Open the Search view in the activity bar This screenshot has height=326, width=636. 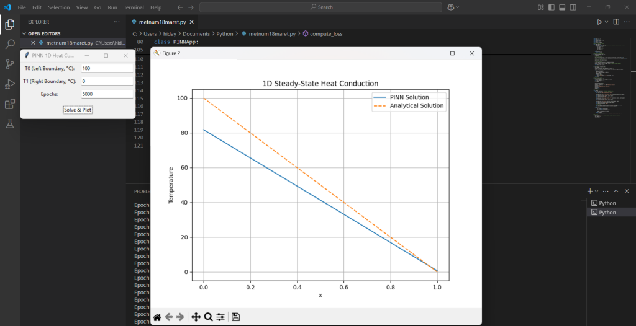[10, 44]
